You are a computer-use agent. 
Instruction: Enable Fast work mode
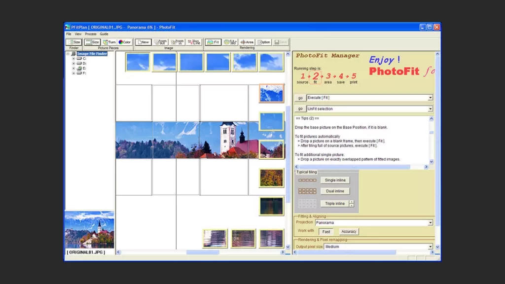click(x=326, y=232)
